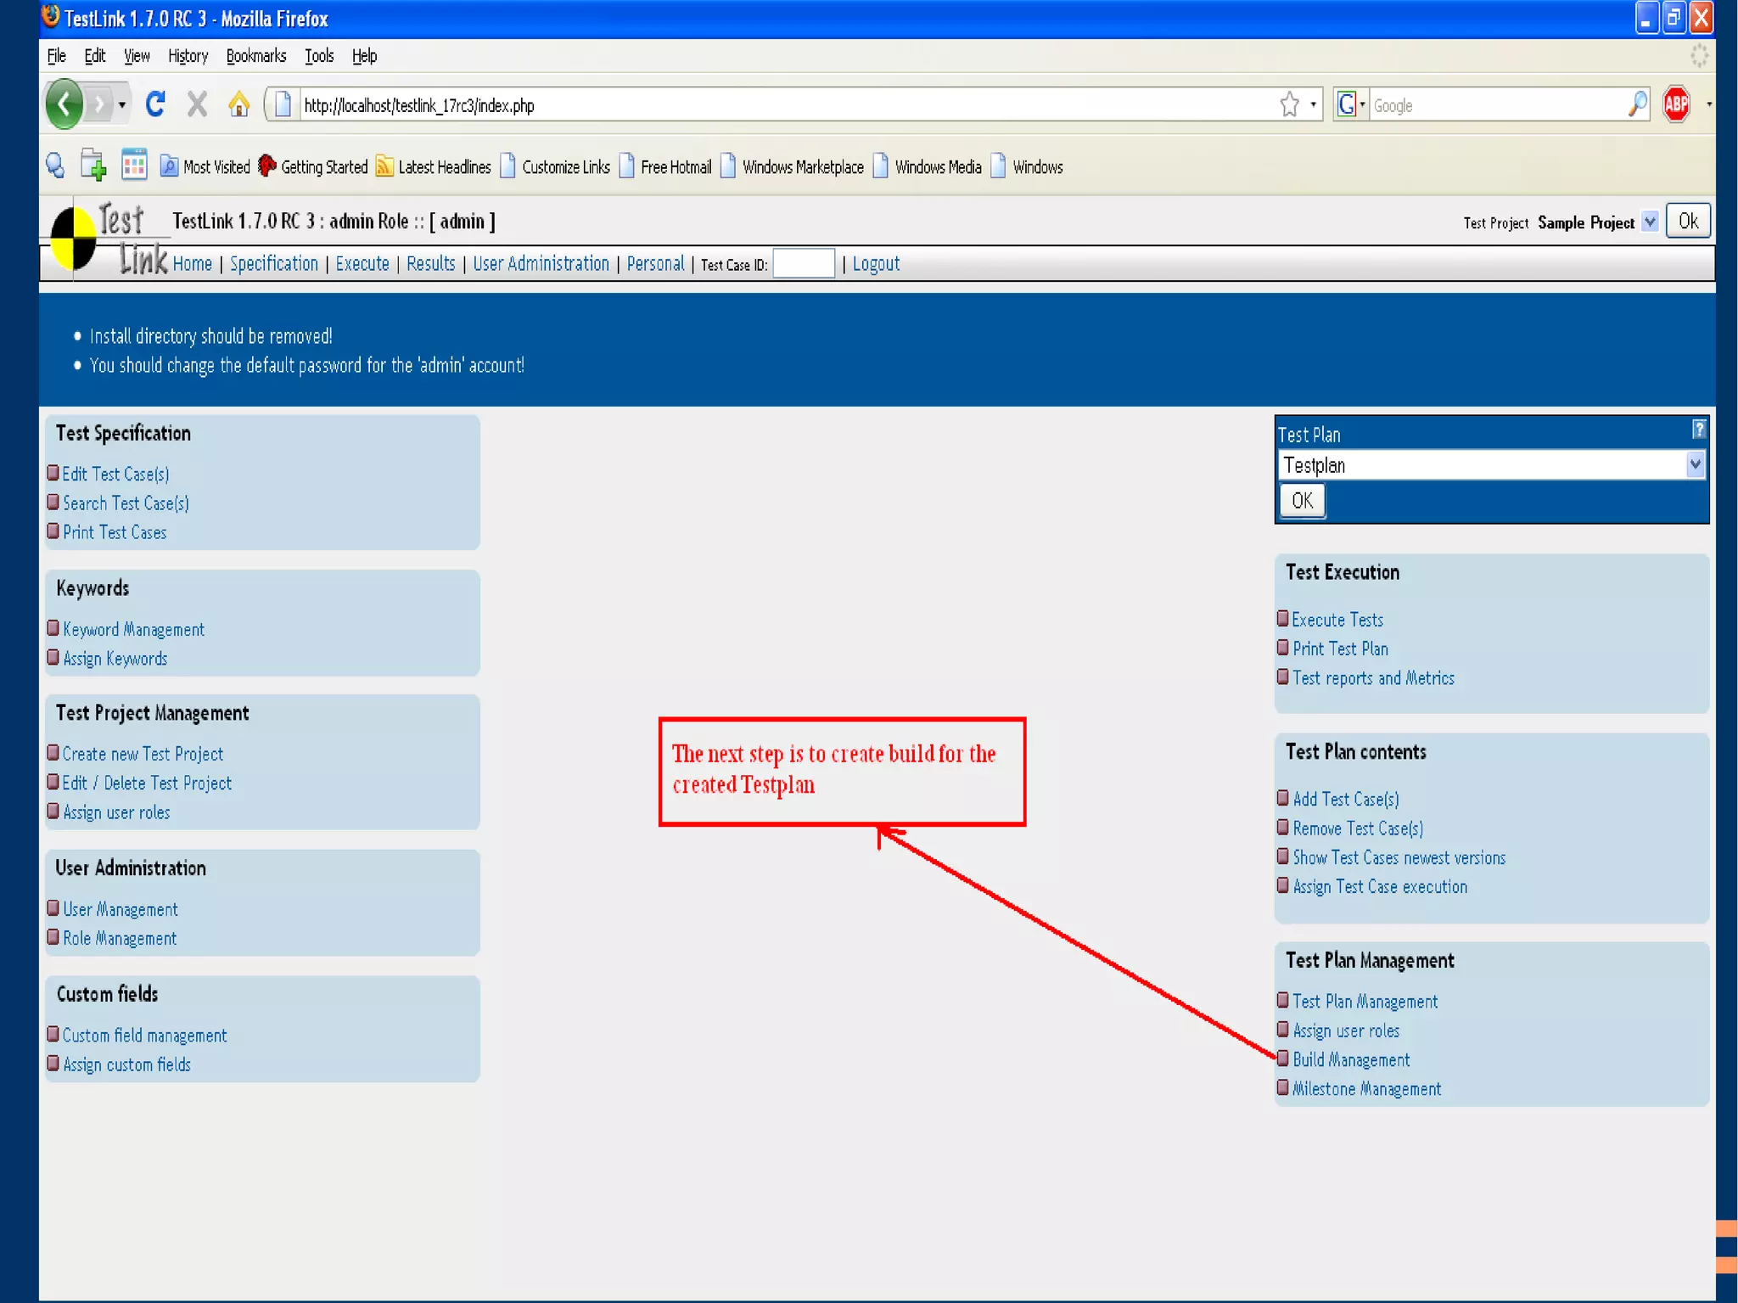Click the TestLink logo
Image resolution: width=1738 pixels, height=1303 pixels.
[x=110, y=239]
